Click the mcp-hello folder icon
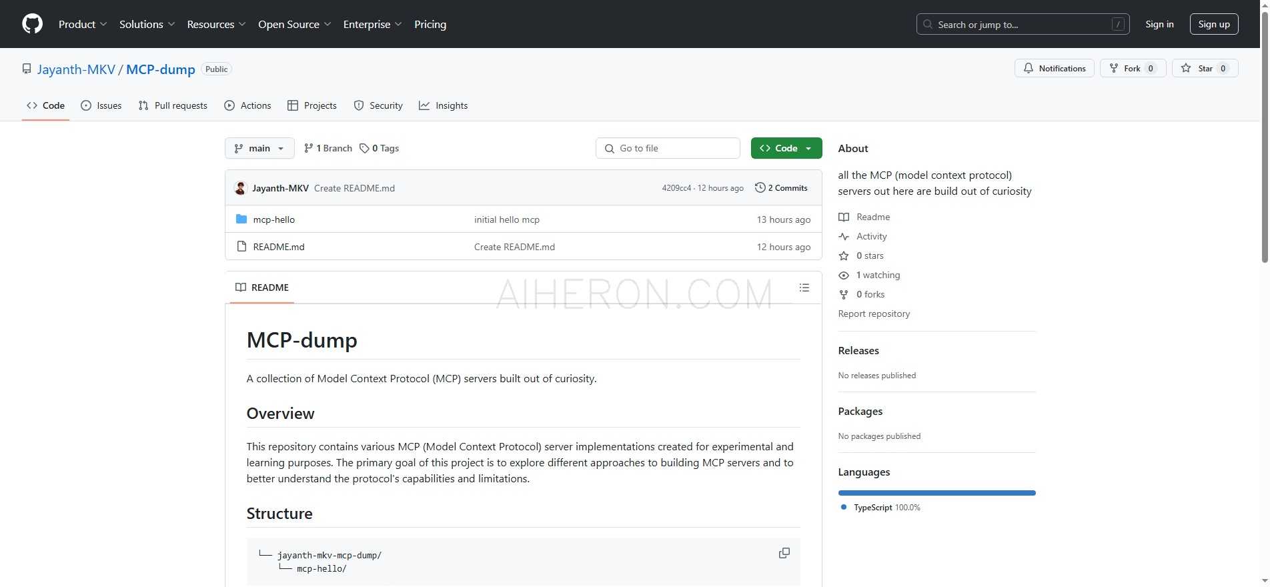1270x587 pixels. [x=241, y=219]
